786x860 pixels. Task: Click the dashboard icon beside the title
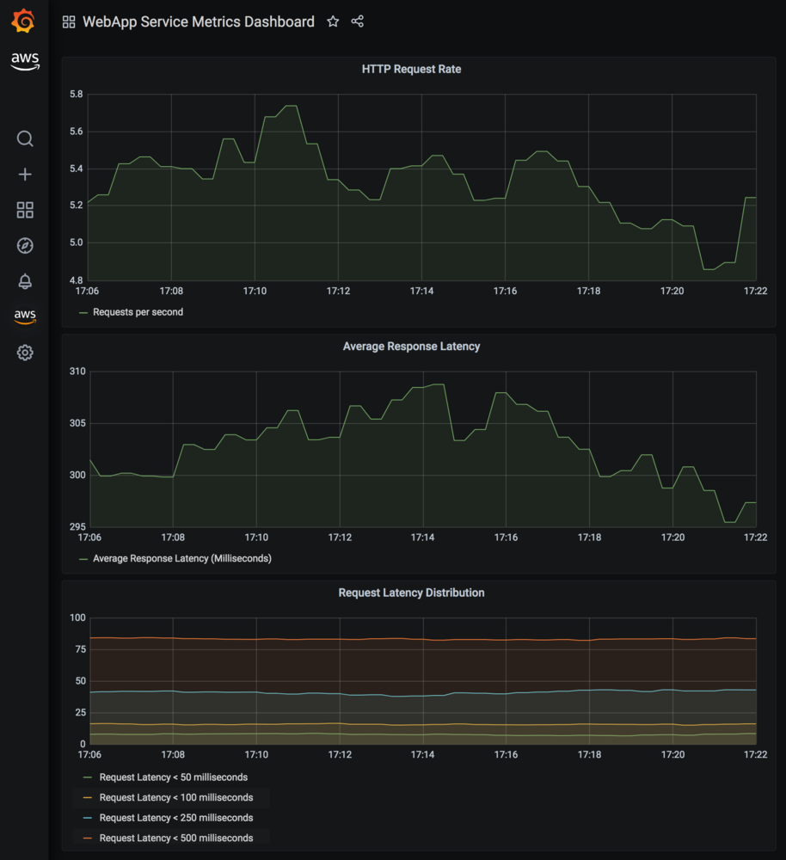tap(67, 21)
